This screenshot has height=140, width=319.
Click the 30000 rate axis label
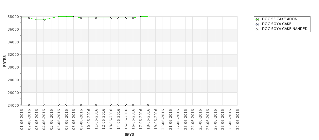[x=14, y=67]
